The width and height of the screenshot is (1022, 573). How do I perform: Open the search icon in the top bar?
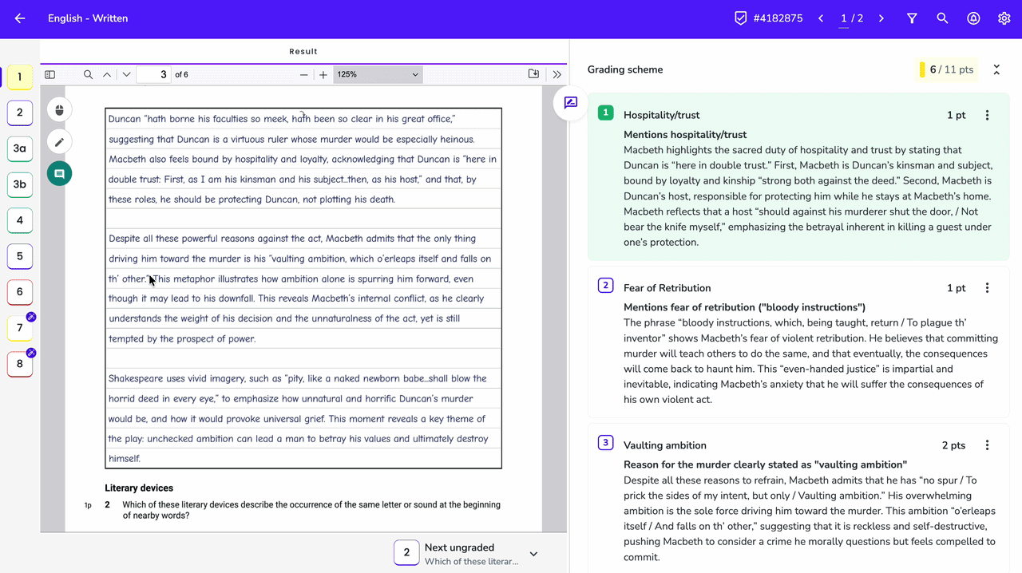click(943, 18)
